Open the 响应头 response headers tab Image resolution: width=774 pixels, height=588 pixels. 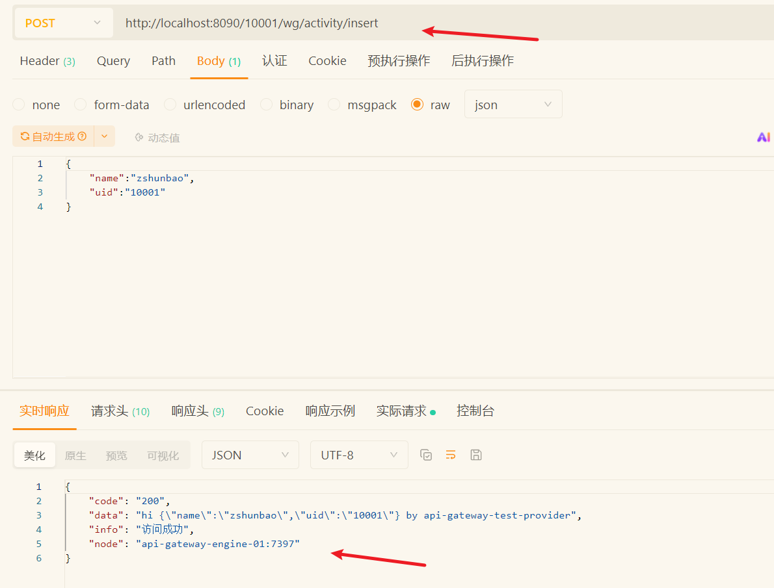pyautogui.click(x=197, y=411)
